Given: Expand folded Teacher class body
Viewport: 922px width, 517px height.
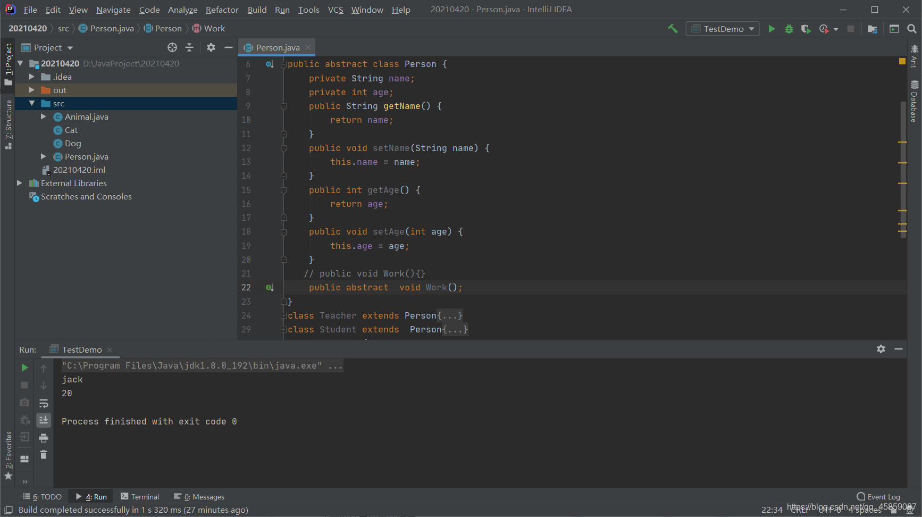Looking at the screenshot, I should pyautogui.click(x=449, y=315).
